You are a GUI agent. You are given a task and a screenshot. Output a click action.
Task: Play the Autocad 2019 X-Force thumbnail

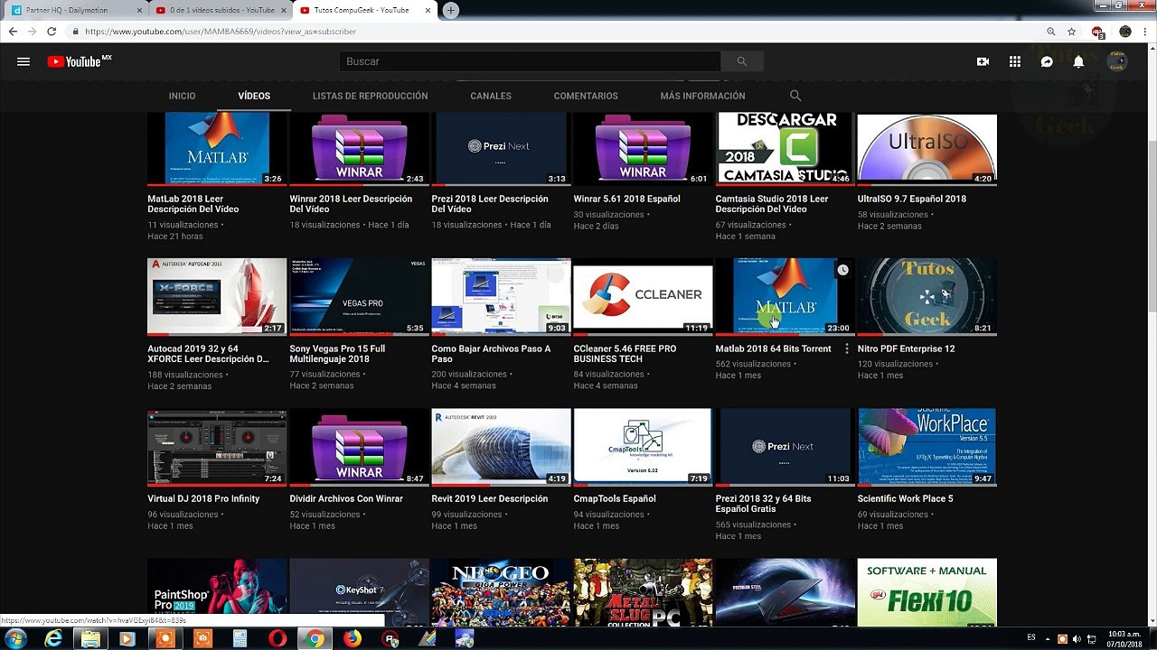(217, 296)
